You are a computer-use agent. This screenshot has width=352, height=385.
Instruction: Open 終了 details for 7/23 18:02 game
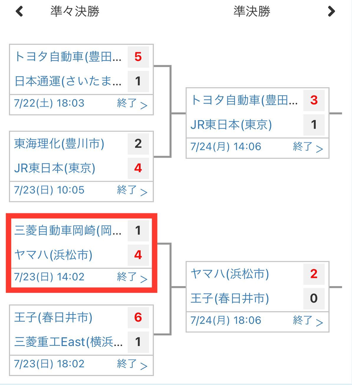pyautogui.click(x=132, y=364)
